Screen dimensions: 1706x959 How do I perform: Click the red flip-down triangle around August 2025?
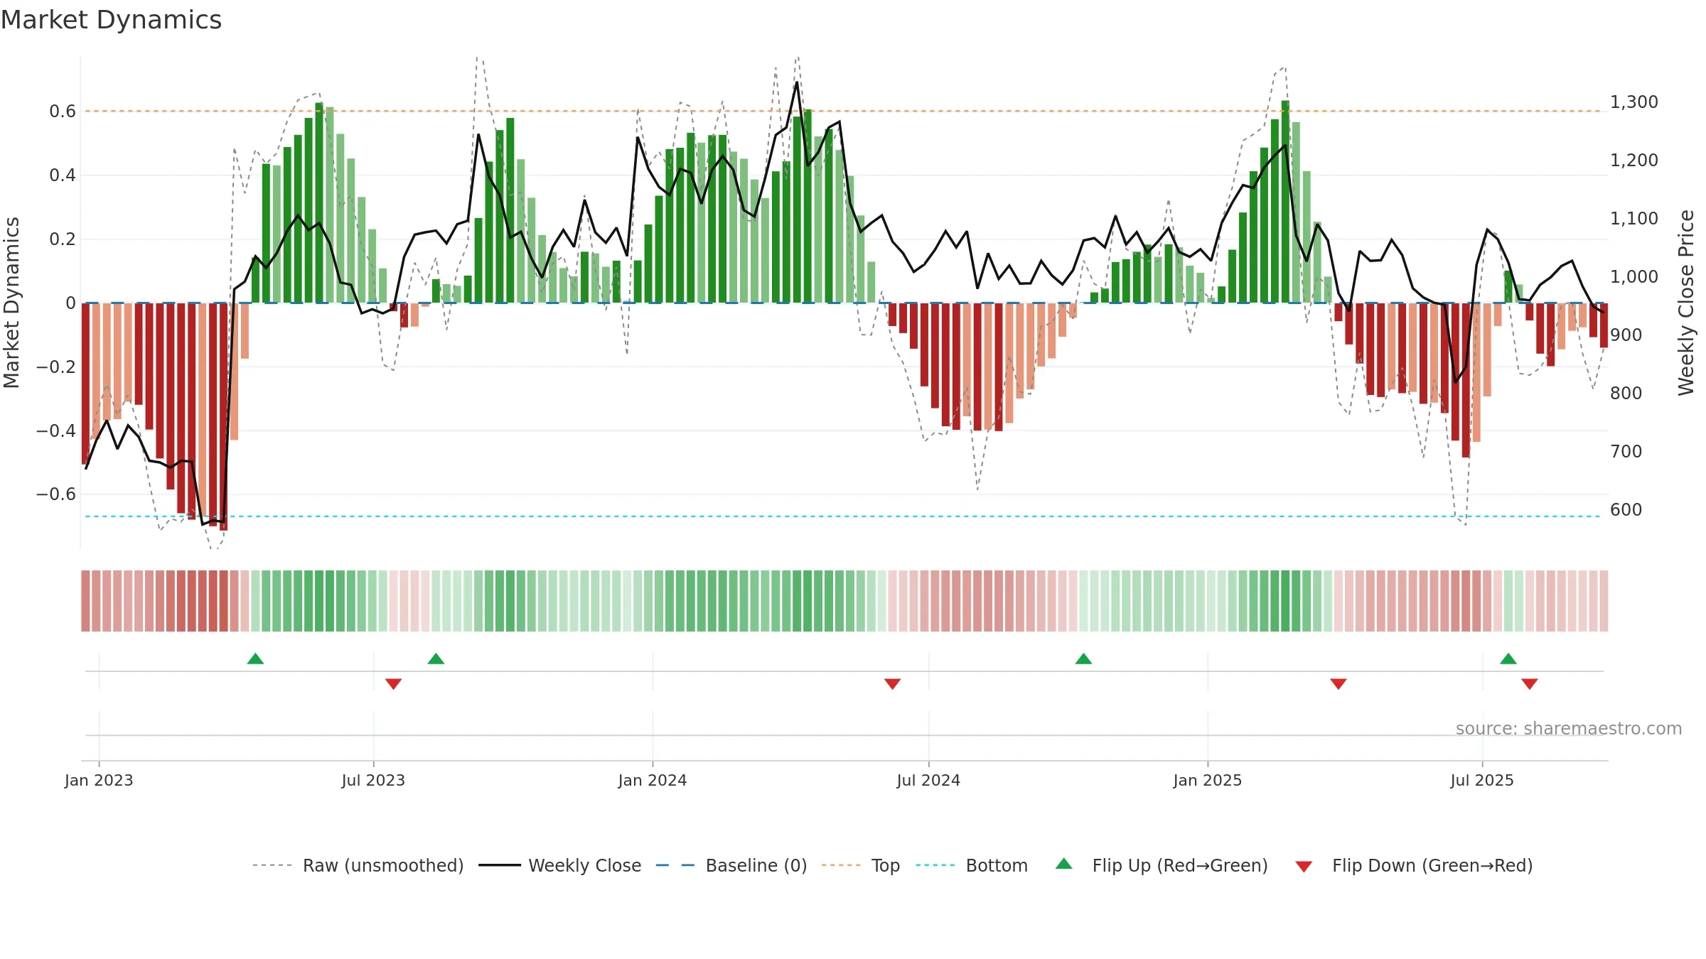tap(1530, 684)
